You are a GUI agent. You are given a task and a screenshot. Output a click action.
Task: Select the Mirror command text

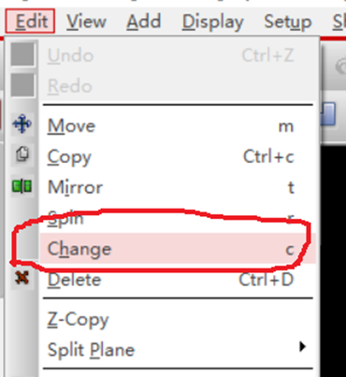[75, 188]
